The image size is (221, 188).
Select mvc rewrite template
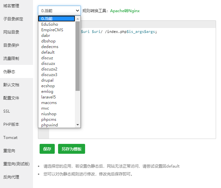coord(56,108)
